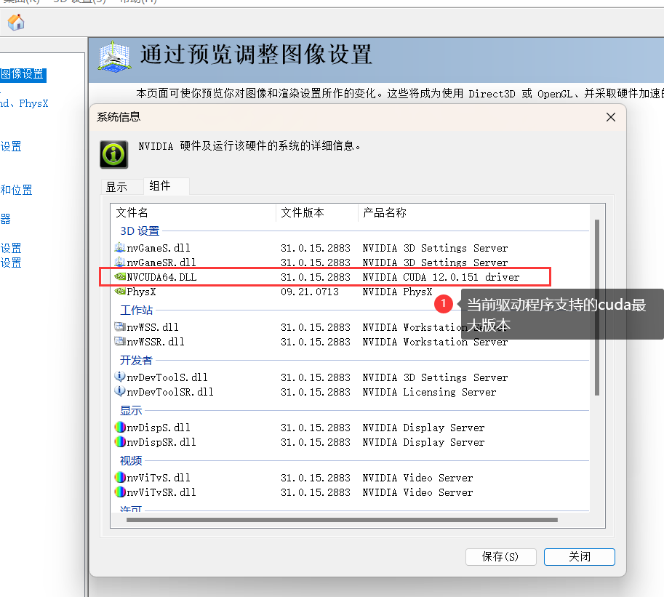The image size is (664, 597).
Task: Click the NVIDIA Licensing Server product name
Action: (429, 392)
